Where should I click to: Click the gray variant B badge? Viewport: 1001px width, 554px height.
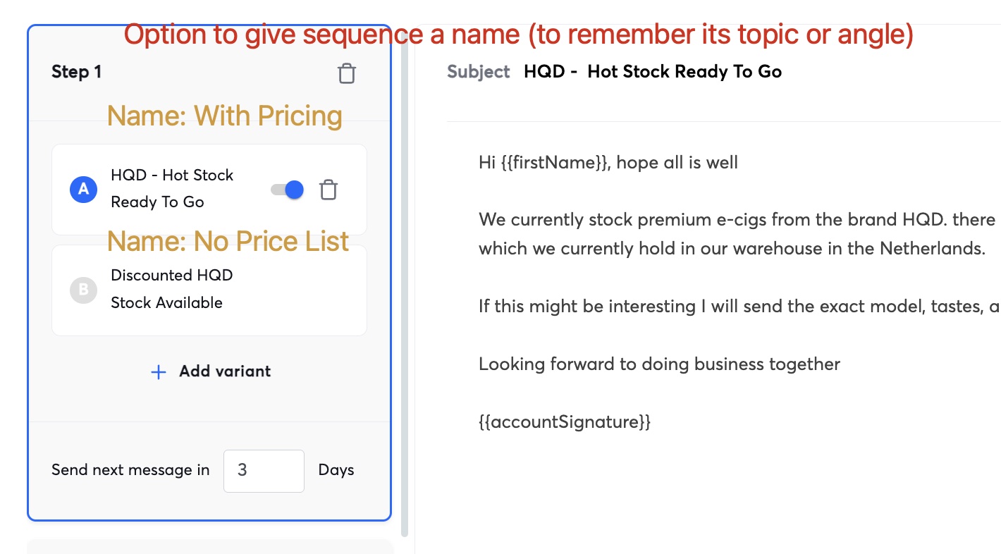pyautogui.click(x=83, y=289)
